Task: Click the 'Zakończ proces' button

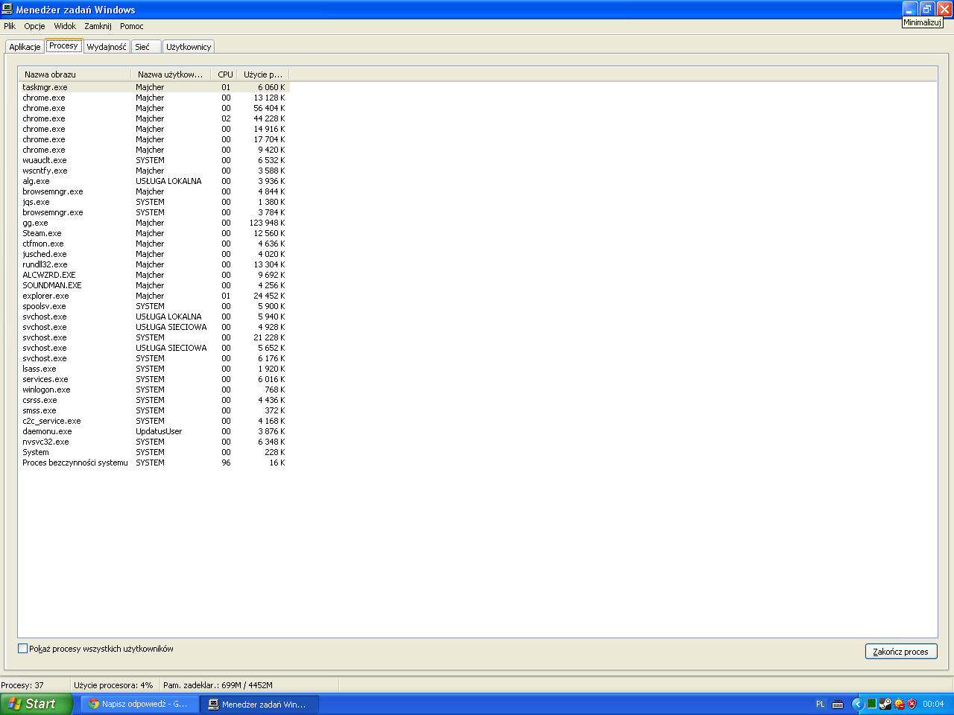Action: click(x=900, y=652)
